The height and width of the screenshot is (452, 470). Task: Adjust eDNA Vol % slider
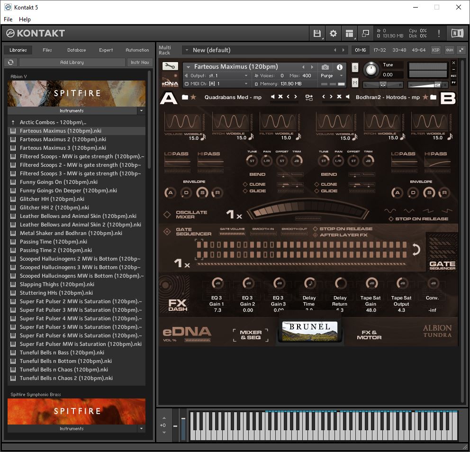point(198,340)
